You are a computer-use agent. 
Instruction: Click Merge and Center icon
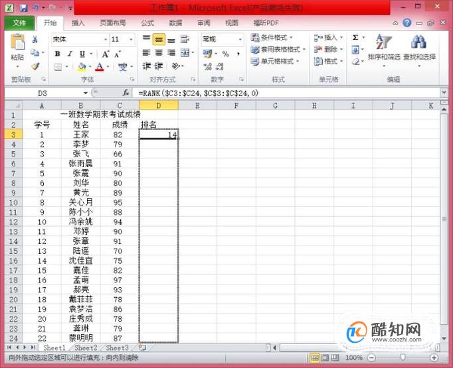point(185,53)
